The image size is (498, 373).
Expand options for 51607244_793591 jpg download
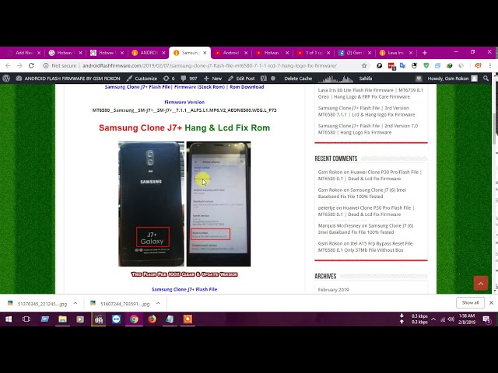(x=158, y=304)
